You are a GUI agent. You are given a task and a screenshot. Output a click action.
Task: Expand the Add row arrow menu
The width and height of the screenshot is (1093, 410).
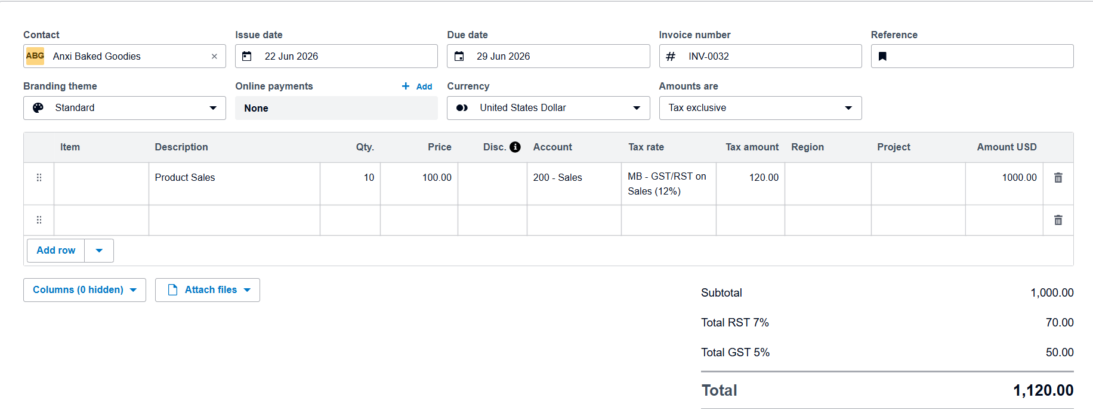(99, 251)
